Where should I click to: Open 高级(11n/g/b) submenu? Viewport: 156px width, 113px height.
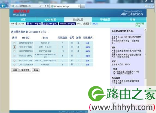(x=50, y=24)
